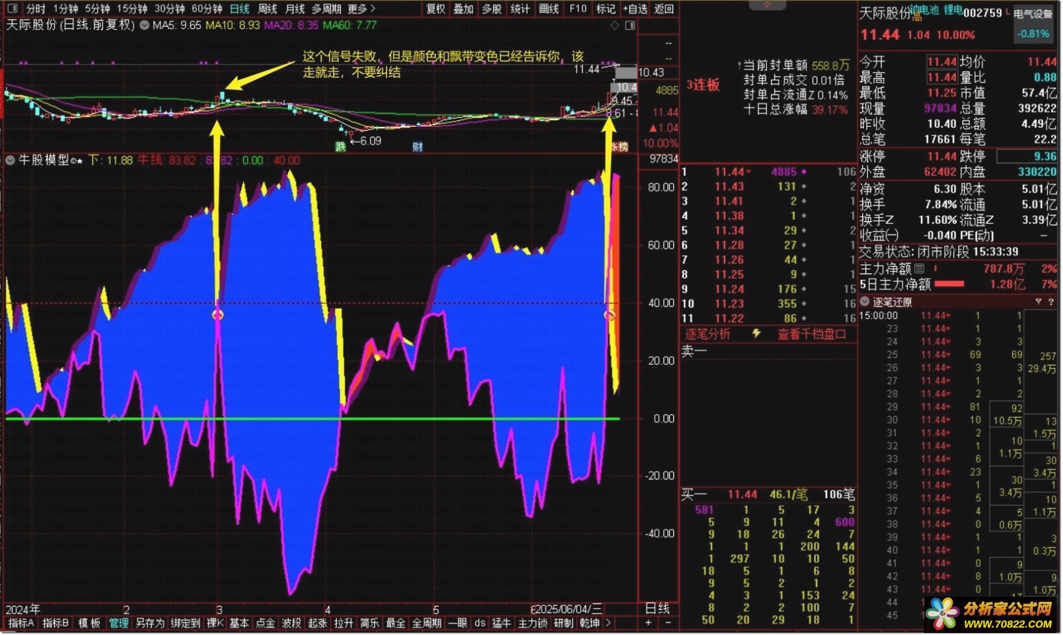
Task: Open the 多股 multi-stock view
Action: [x=492, y=9]
